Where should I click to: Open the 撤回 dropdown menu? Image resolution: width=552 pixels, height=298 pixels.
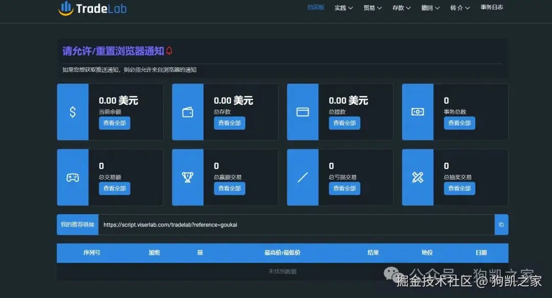(430, 7)
